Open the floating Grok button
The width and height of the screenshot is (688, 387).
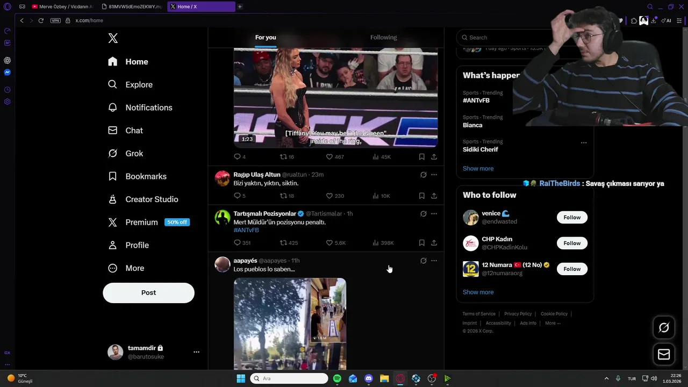point(664,327)
